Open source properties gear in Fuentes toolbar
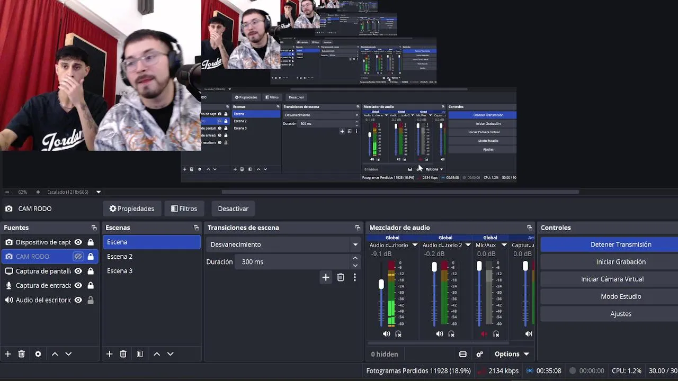This screenshot has width=678, height=381. point(38,354)
